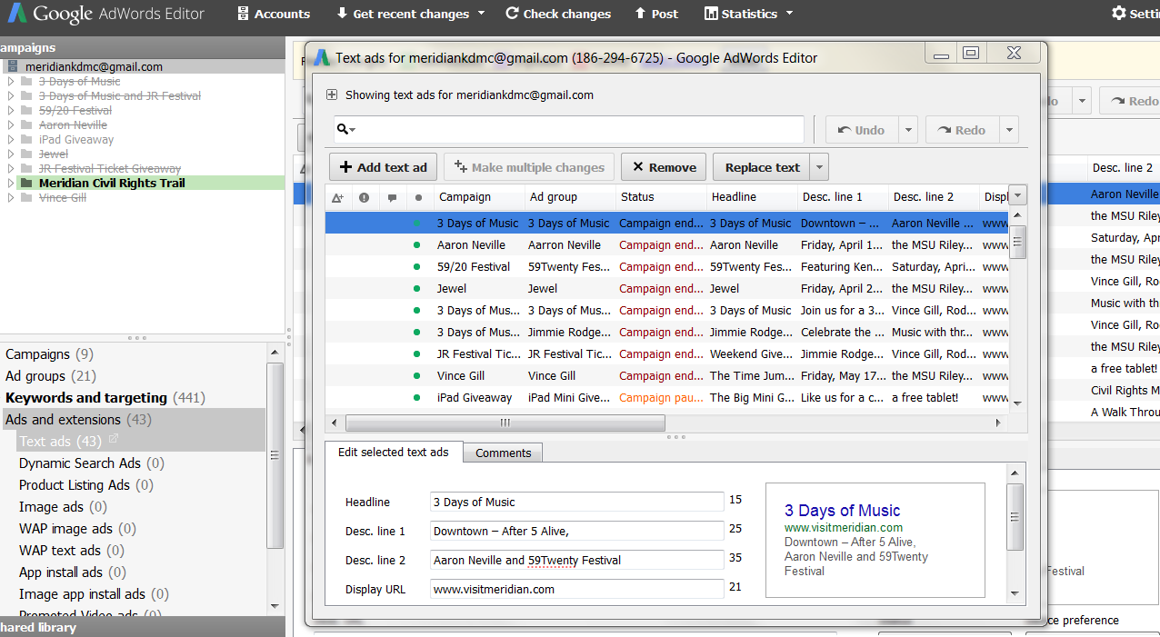The image size is (1160, 637).
Task: Edit the Headline input field
Action: 577,502
